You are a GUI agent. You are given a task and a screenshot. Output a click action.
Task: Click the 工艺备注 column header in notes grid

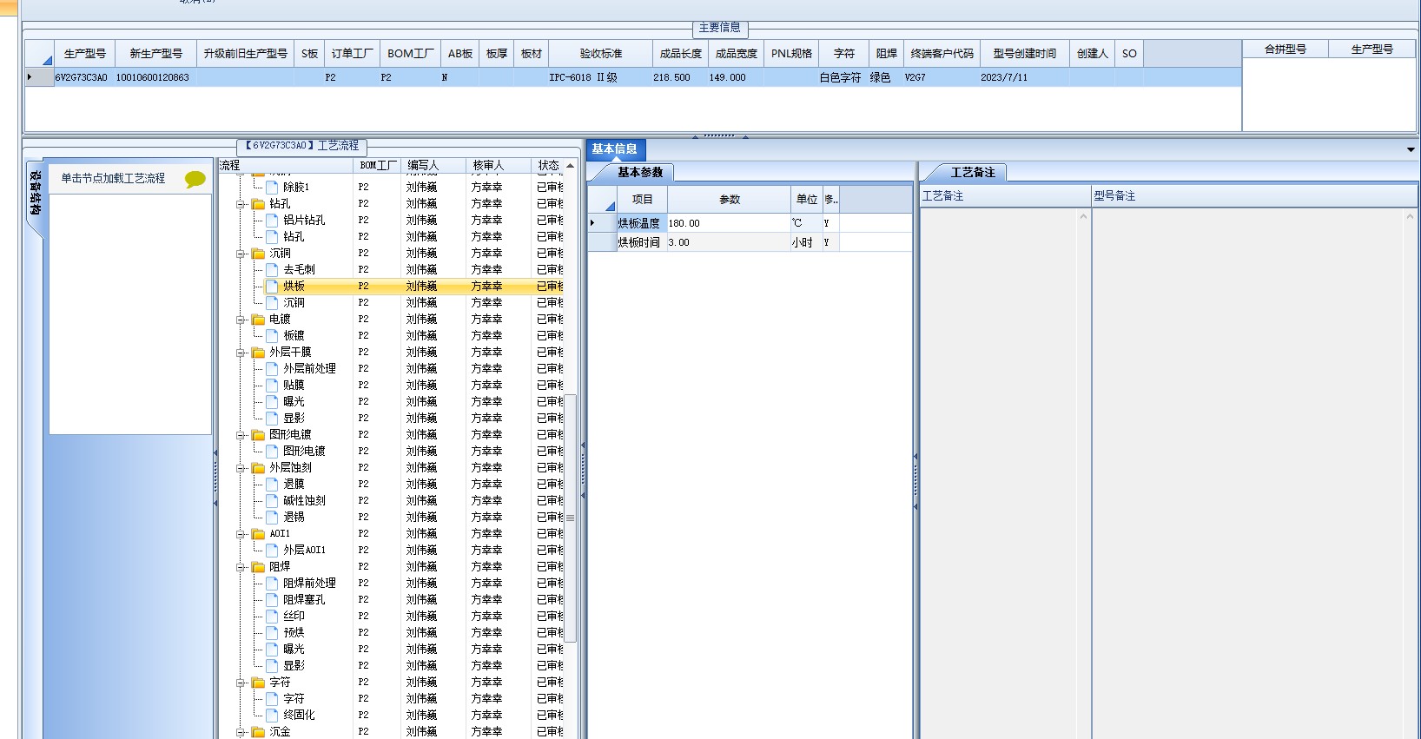(x=1005, y=196)
